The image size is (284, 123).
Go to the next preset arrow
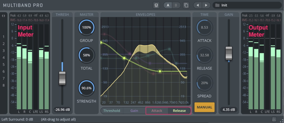206,5
